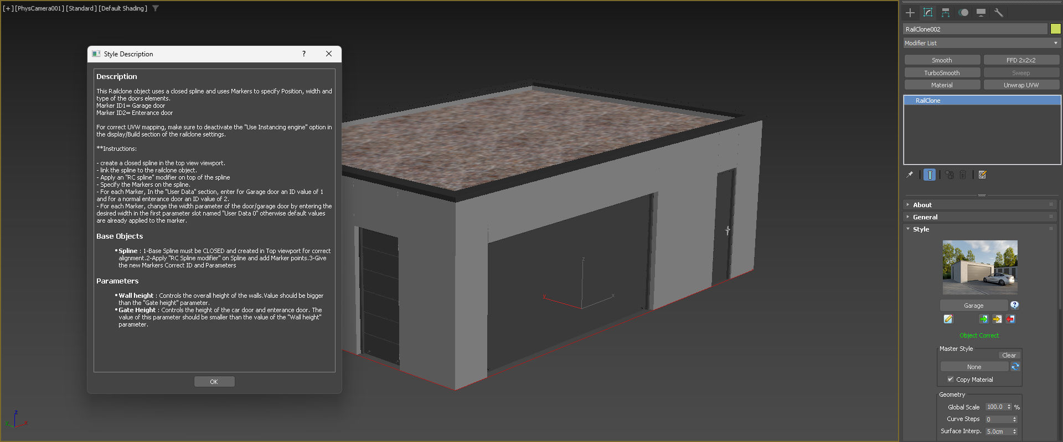The height and width of the screenshot is (442, 1063).
Task: Open the Modifier List dropdown
Action: point(982,43)
